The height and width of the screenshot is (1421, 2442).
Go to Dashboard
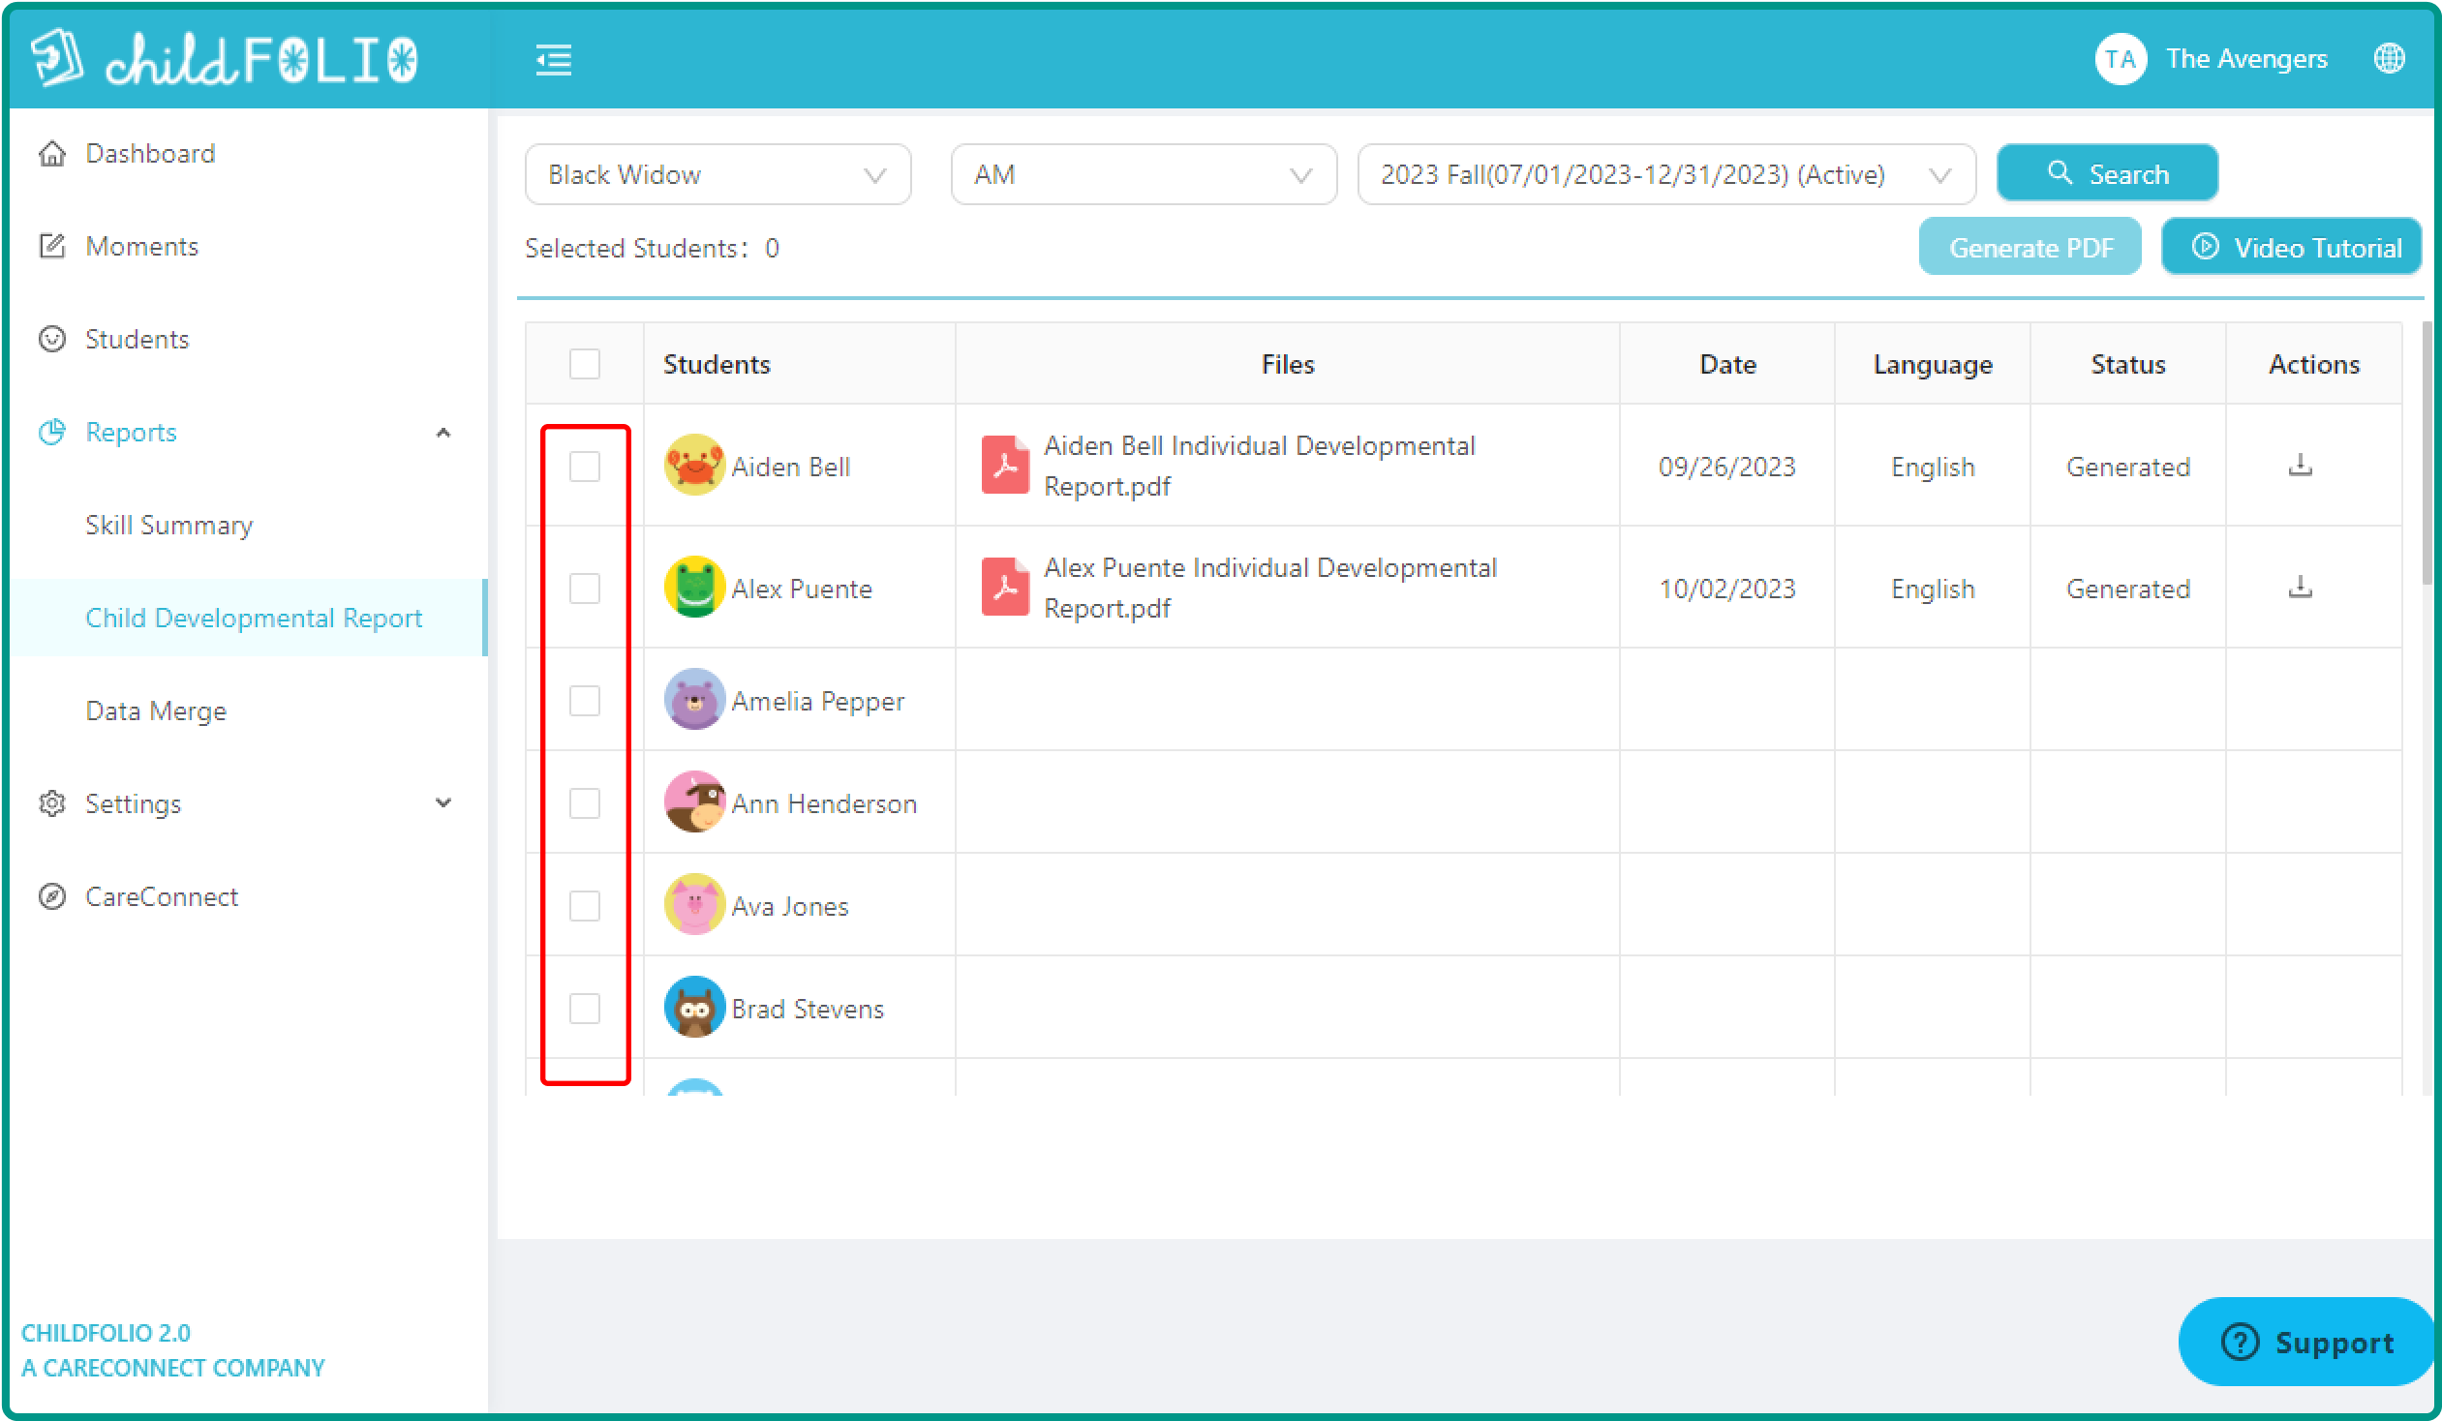[x=150, y=153]
